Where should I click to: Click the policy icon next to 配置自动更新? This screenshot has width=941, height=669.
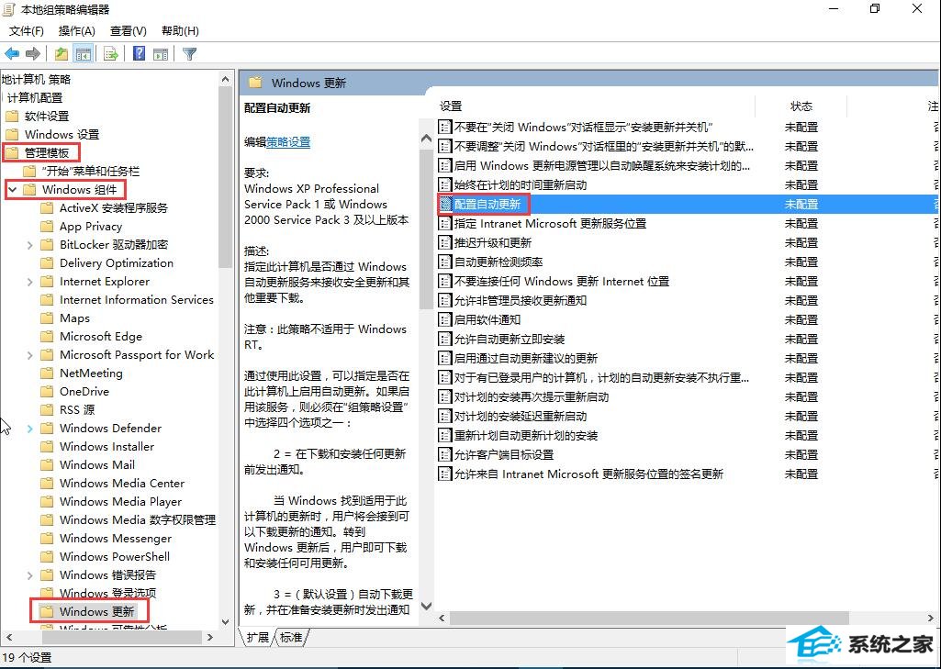click(x=444, y=205)
